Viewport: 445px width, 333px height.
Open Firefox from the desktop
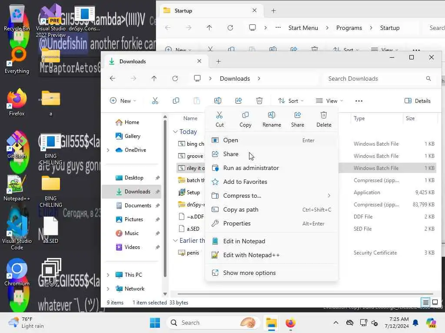point(17,103)
